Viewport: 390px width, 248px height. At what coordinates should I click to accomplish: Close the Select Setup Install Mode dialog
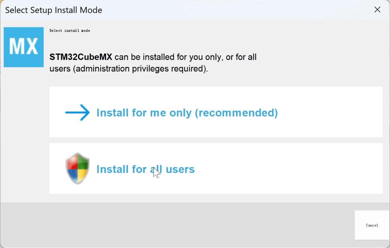[377, 10]
